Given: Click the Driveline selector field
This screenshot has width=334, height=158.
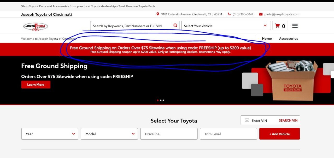Looking at the screenshot, I should [169, 134].
